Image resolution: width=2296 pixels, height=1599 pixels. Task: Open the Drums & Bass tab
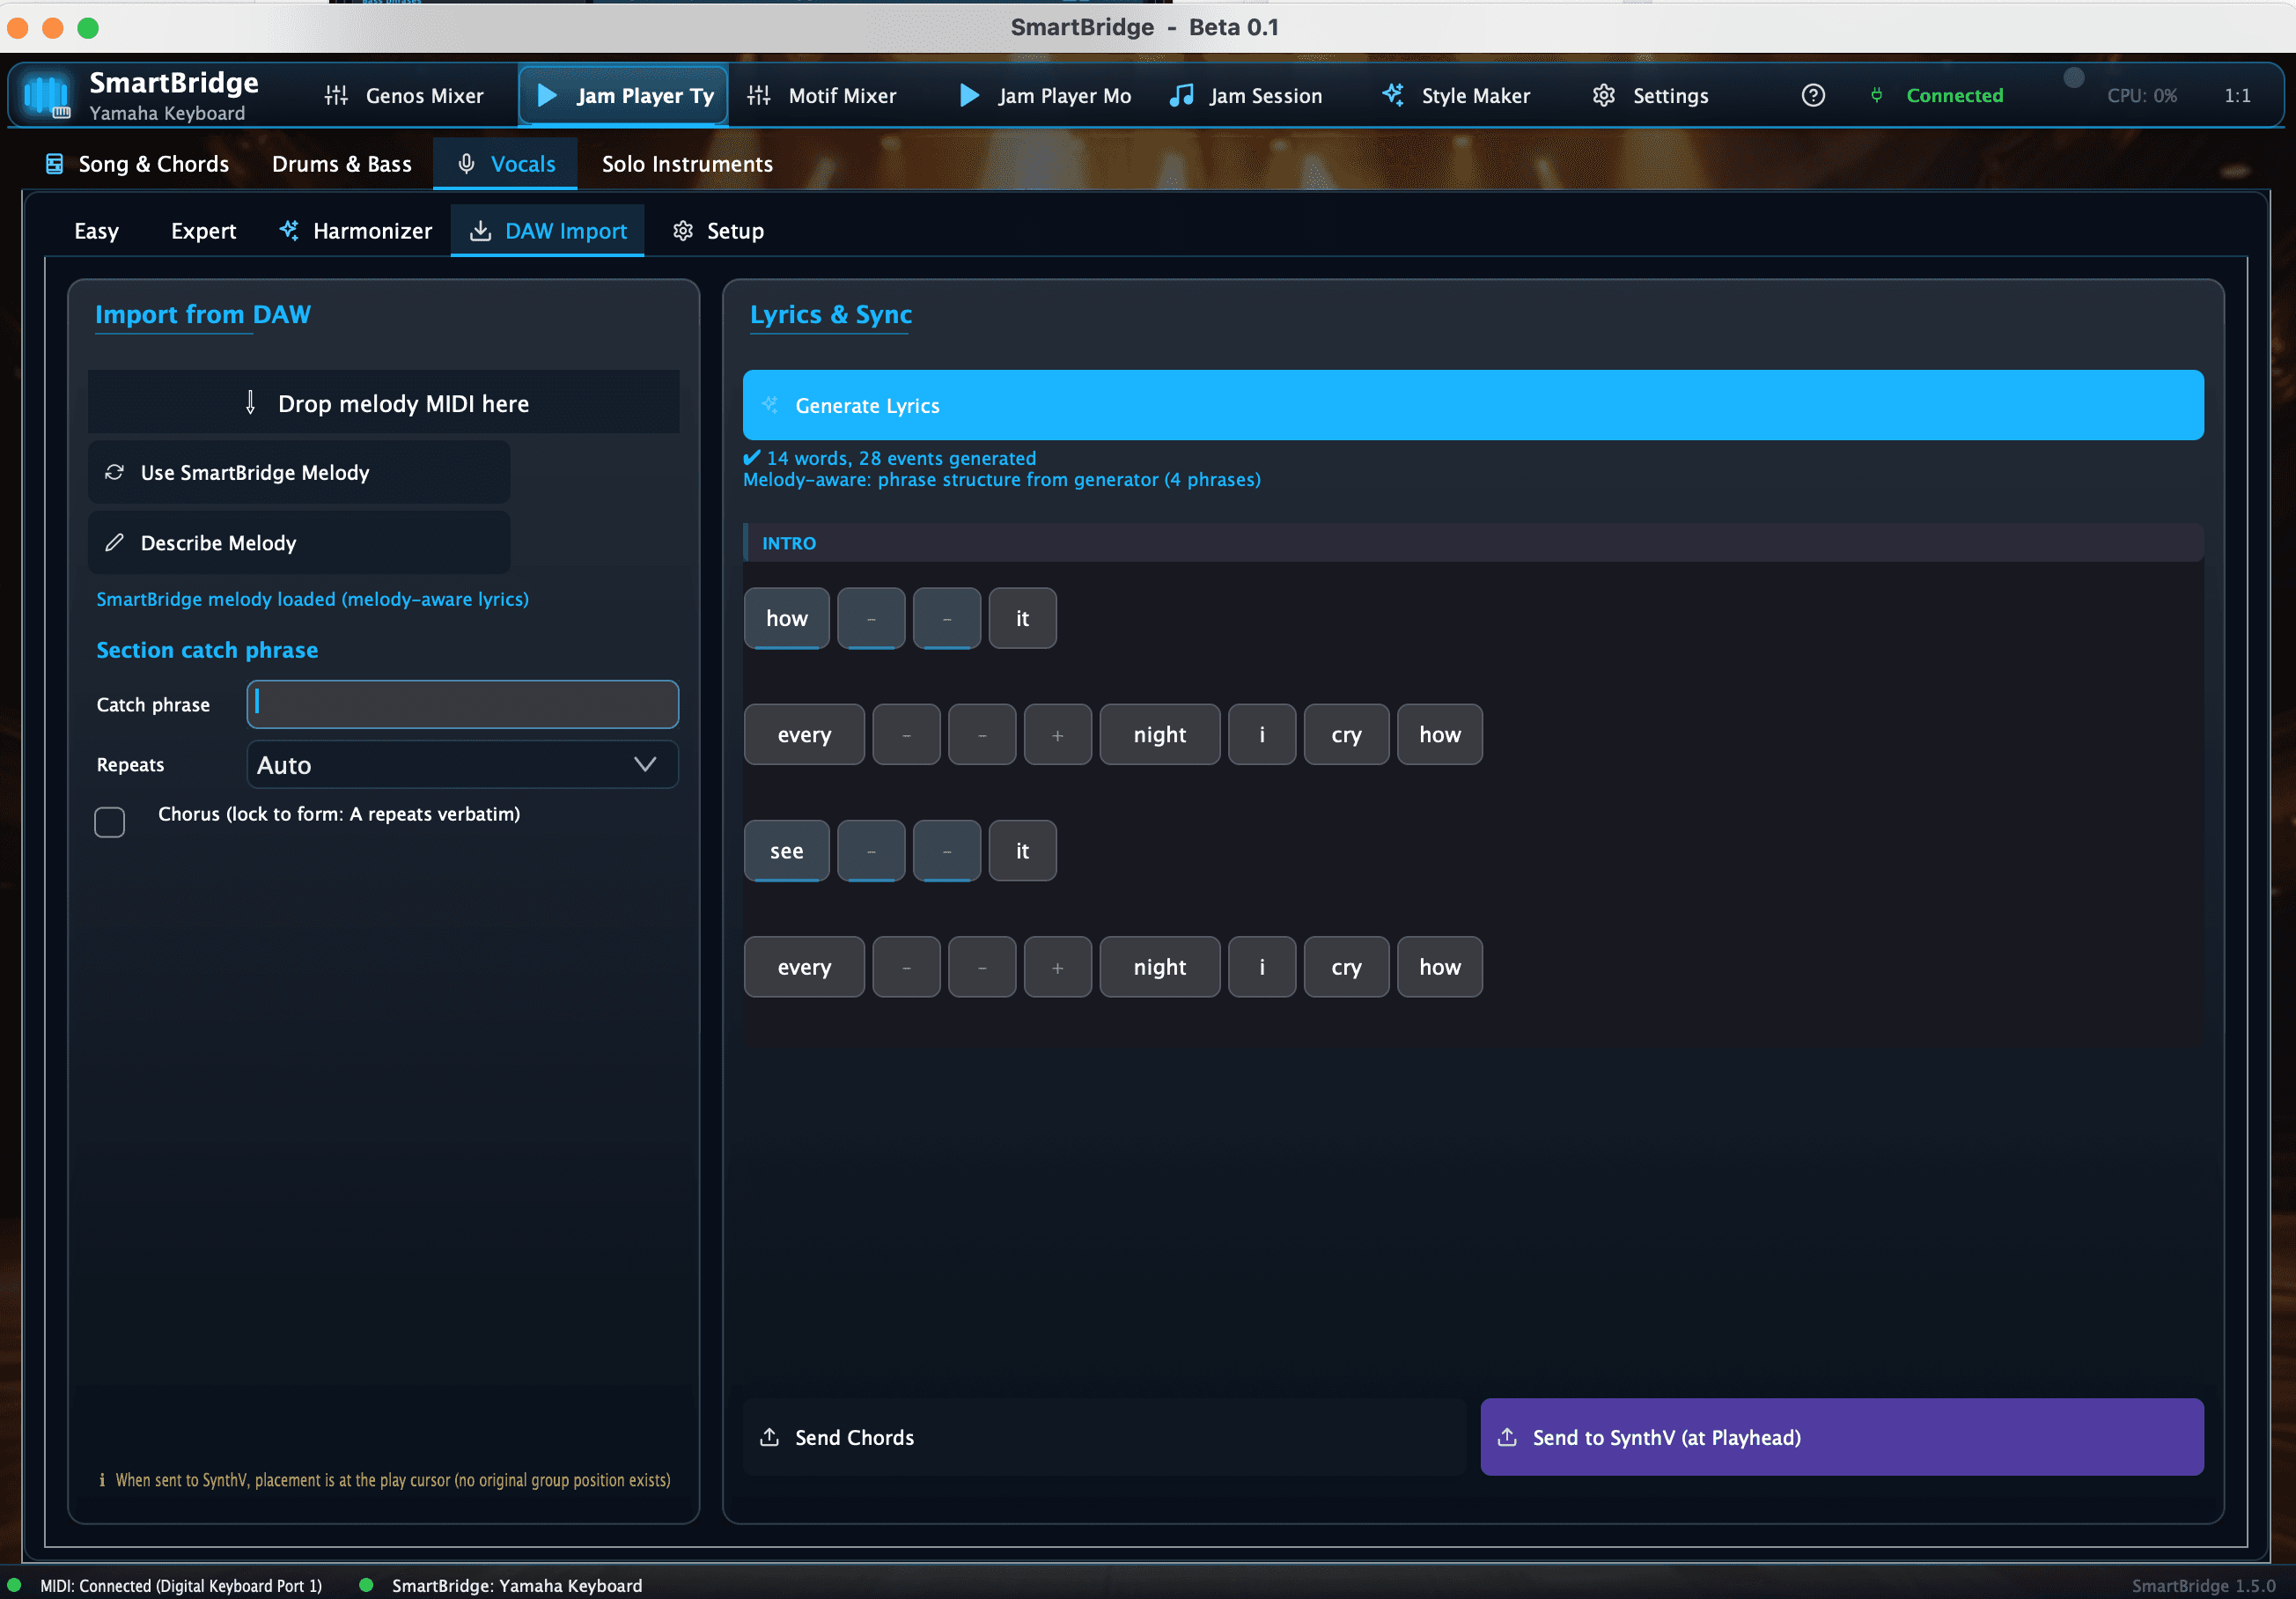(x=342, y=164)
